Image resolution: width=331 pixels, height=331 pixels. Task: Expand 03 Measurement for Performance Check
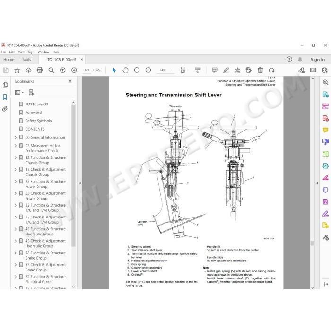(x=16, y=146)
